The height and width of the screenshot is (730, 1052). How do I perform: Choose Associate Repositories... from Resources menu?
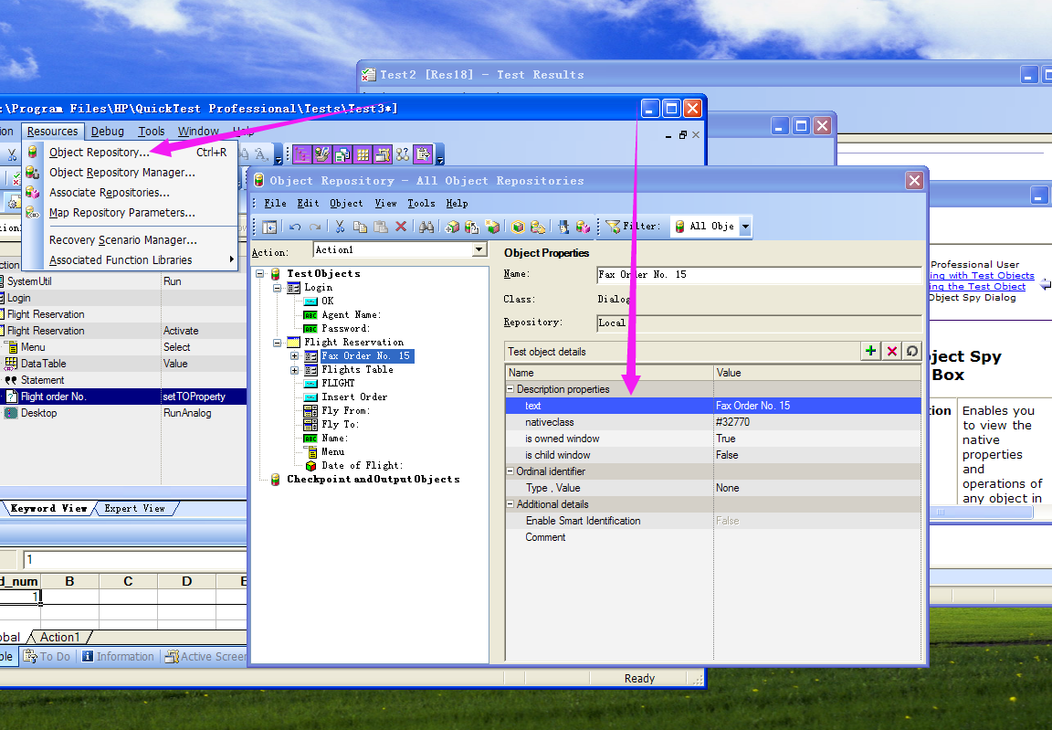(x=131, y=193)
